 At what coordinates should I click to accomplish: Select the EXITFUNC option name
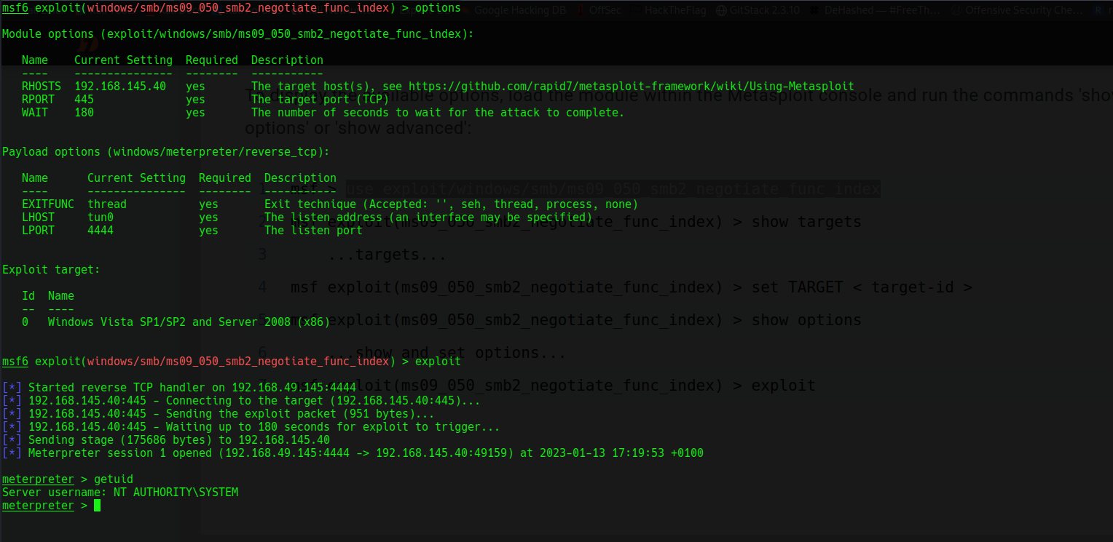coord(48,204)
